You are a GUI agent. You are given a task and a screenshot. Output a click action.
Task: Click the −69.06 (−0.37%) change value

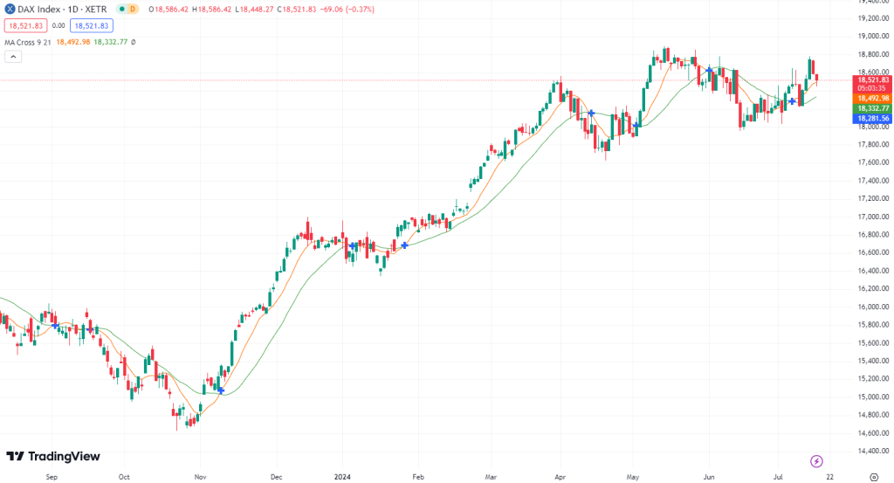coord(347,9)
